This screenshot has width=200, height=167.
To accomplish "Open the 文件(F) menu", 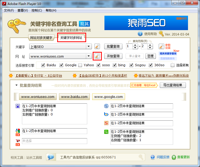I will tap(9, 10).
